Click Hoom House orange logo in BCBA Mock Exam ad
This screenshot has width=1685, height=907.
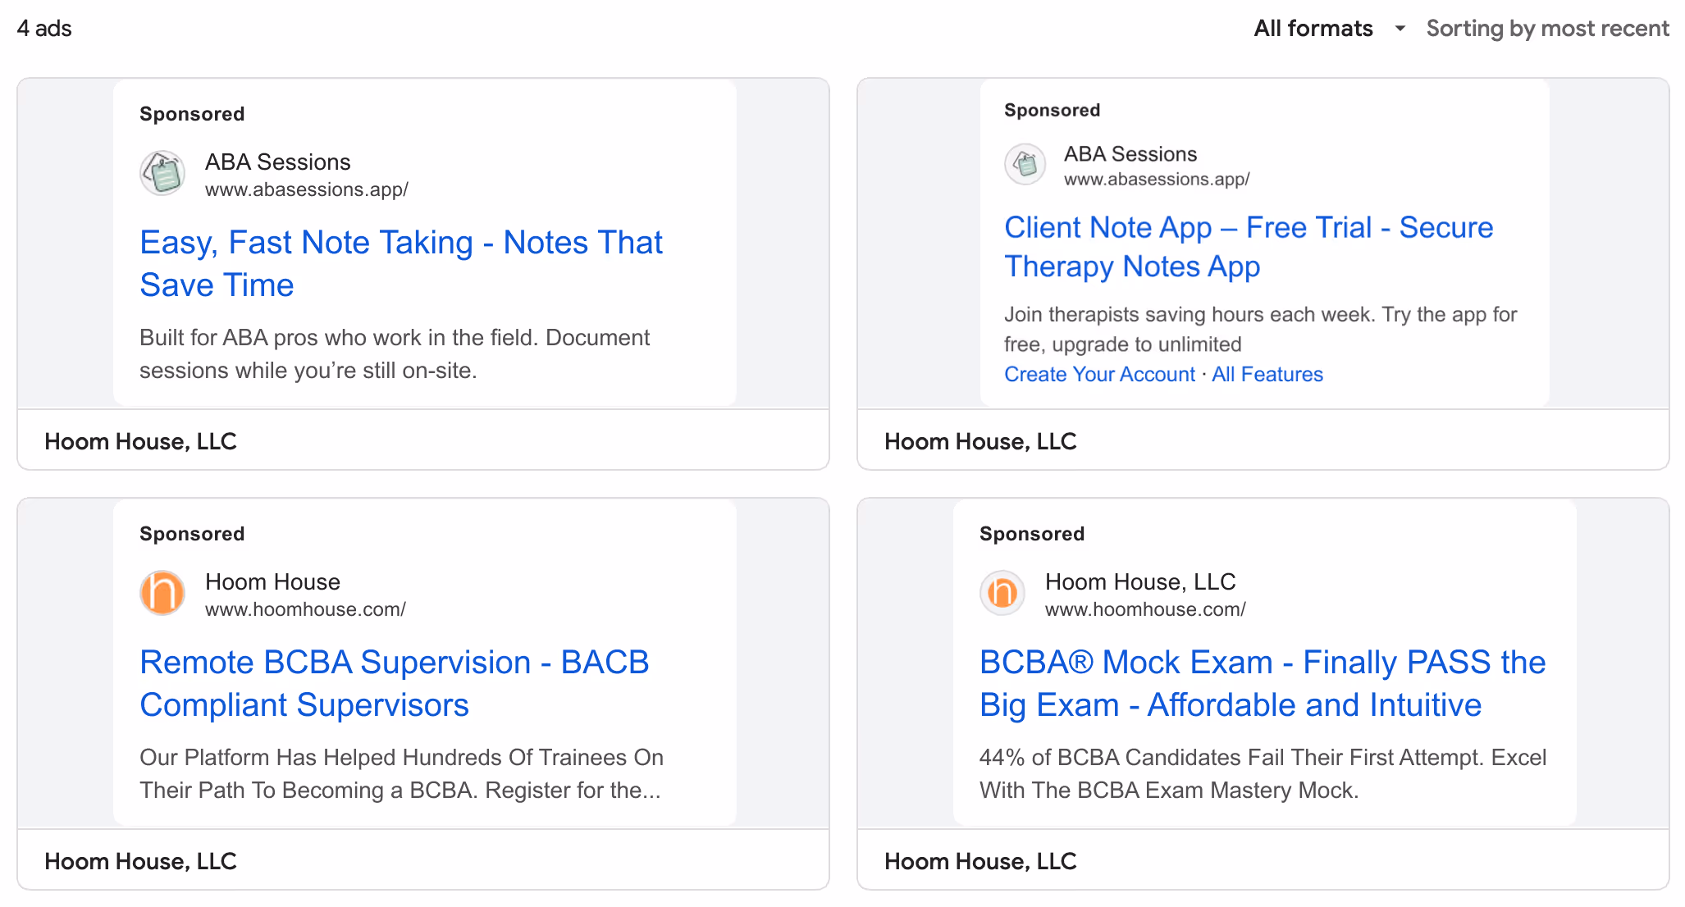click(x=1002, y=593)
